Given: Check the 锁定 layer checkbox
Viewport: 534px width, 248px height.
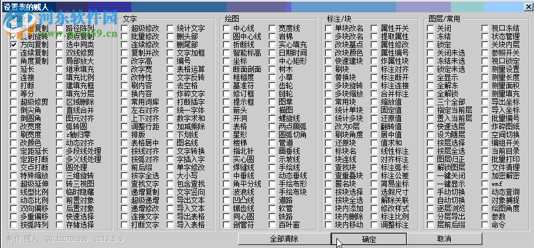Looking at the screenshot, I should pos(430,44).
